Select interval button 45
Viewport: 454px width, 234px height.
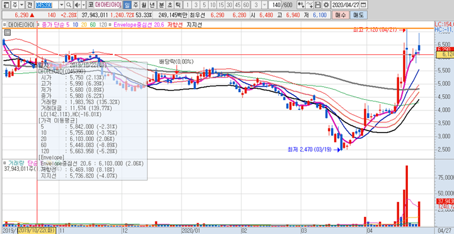pyautogui.click(x=238, y=5)
